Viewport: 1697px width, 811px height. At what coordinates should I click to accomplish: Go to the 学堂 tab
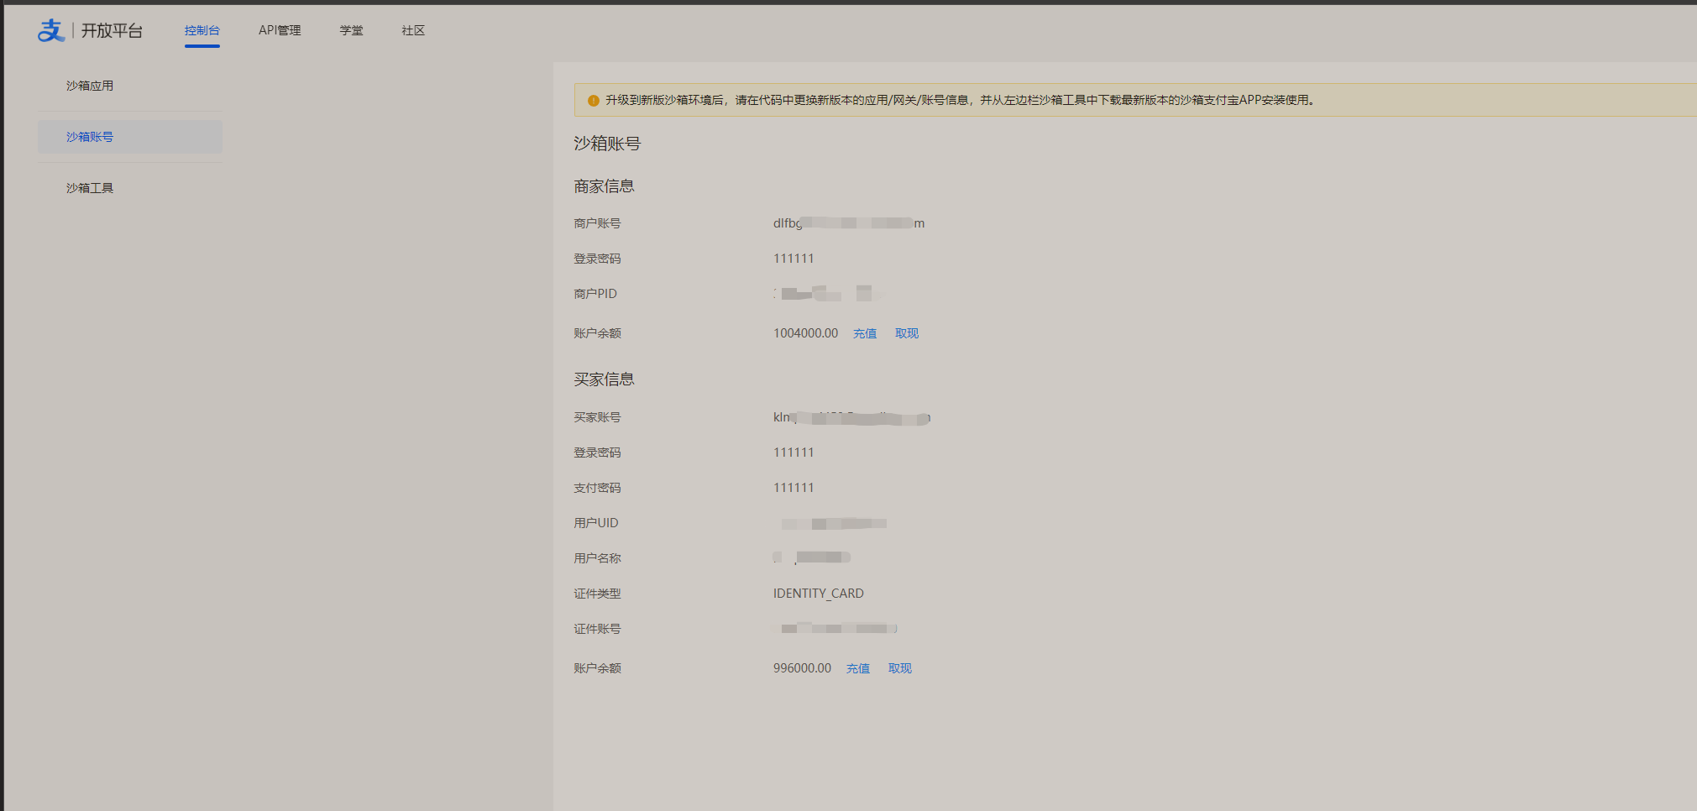tap(352, 30)
